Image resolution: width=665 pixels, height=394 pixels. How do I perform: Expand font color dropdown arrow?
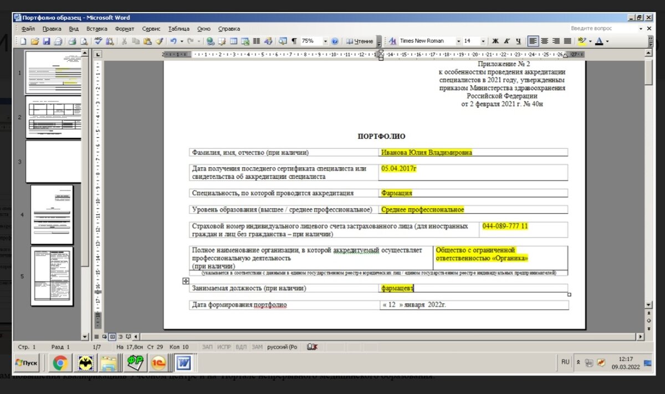(x=607, y=41)
